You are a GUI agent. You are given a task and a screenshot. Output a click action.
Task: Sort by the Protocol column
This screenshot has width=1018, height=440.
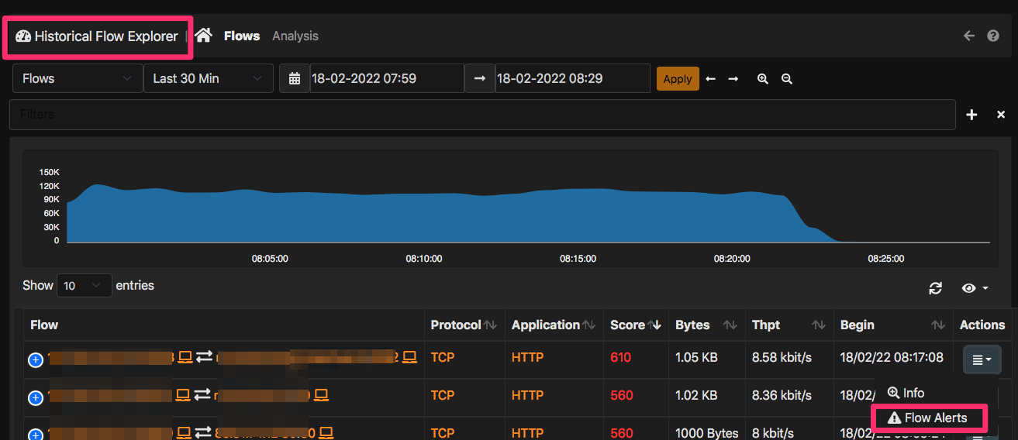point(464,325)
